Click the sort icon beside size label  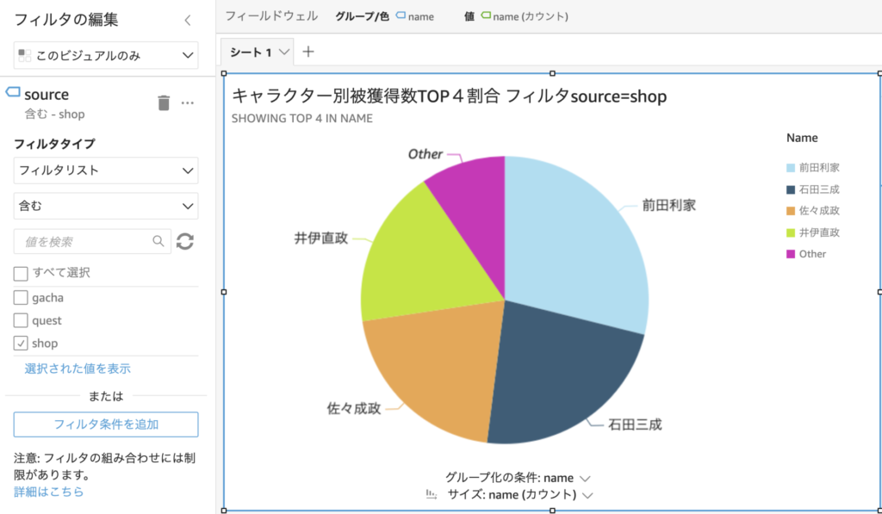tap(432, 494)
